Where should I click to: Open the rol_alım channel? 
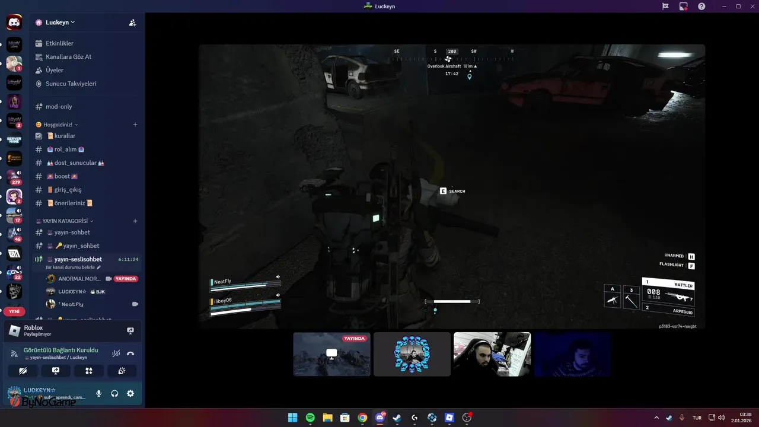pos(86,149)
